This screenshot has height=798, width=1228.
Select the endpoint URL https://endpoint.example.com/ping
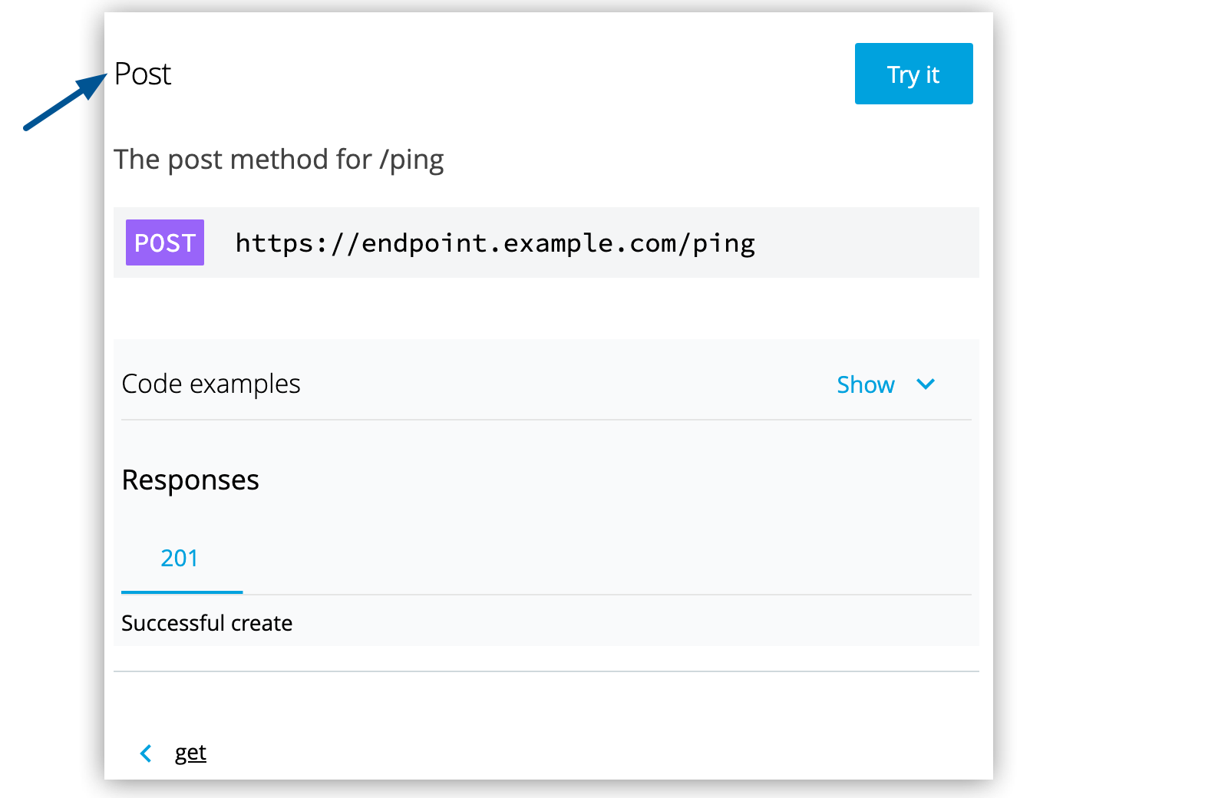coord(494,242)
